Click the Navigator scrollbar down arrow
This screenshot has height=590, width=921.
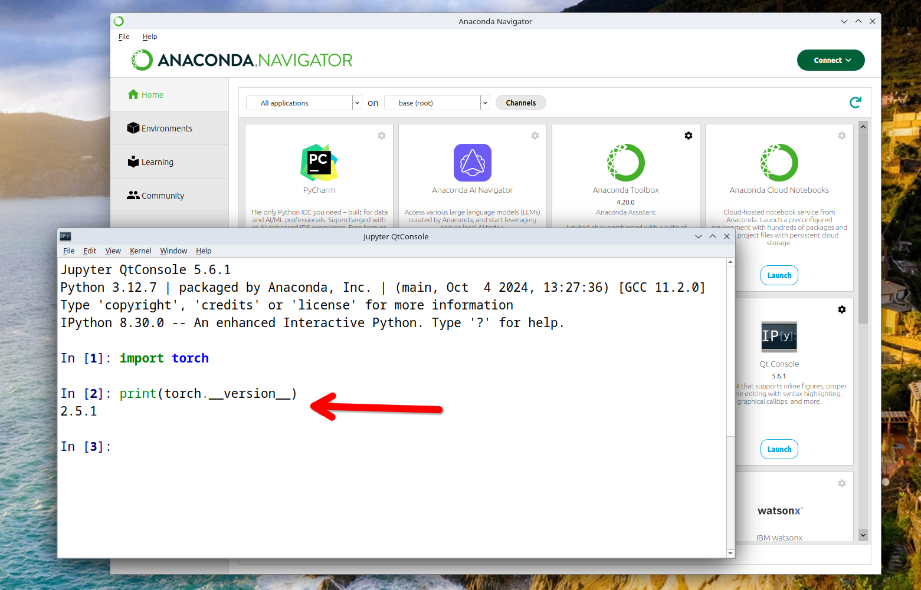pyautogui.click(x=863, y=535)
